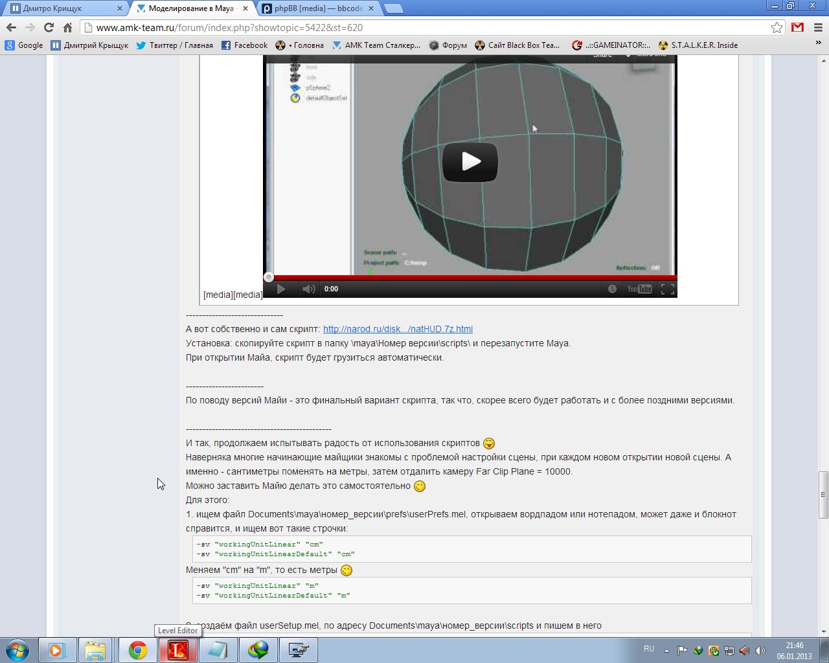Click the video progress bar scrubber
Screen dimensions: 829x663
(x=269, y=277)
